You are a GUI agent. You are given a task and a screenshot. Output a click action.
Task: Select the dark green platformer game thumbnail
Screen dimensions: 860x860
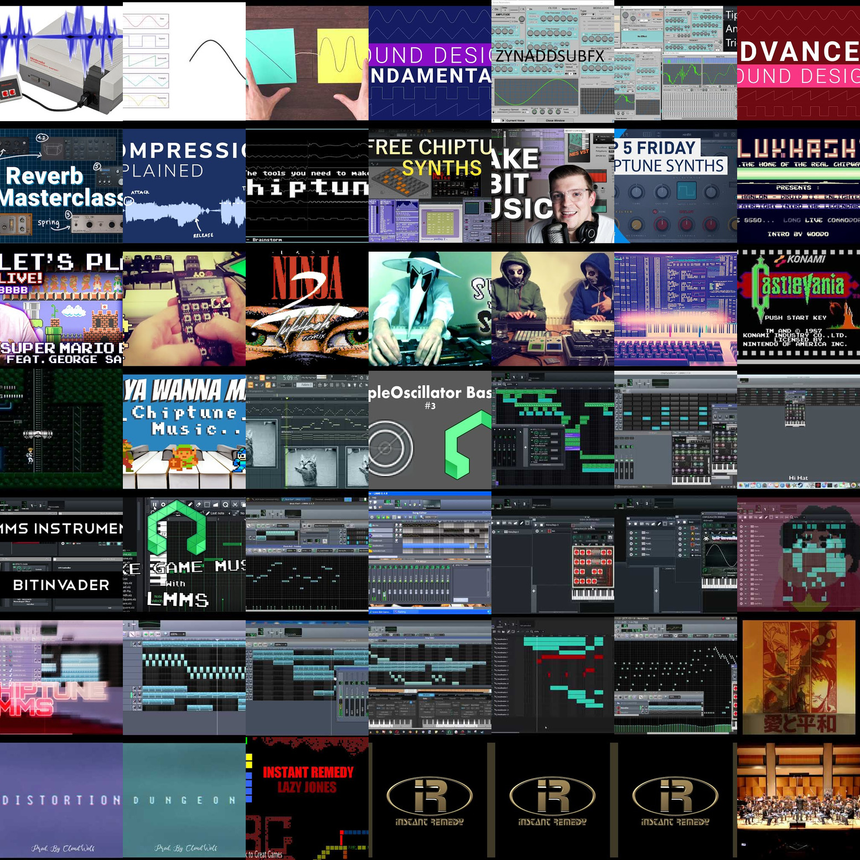coord(61,430)
